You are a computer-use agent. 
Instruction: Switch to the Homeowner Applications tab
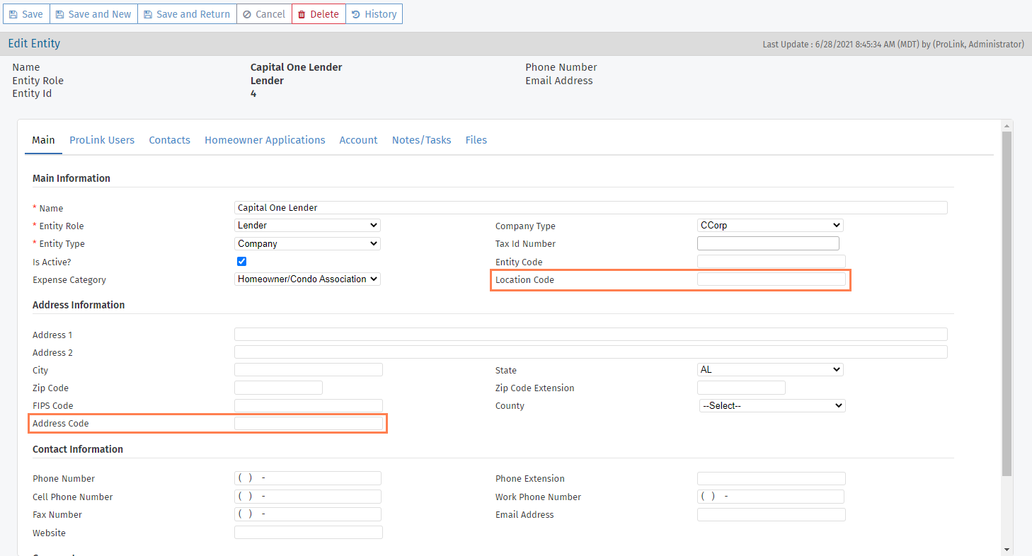point(265,140)
